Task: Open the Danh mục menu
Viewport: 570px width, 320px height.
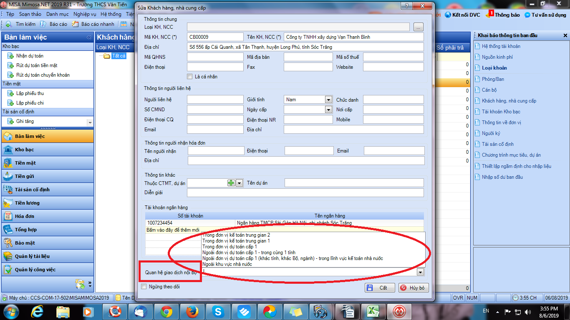Action: 58,14
